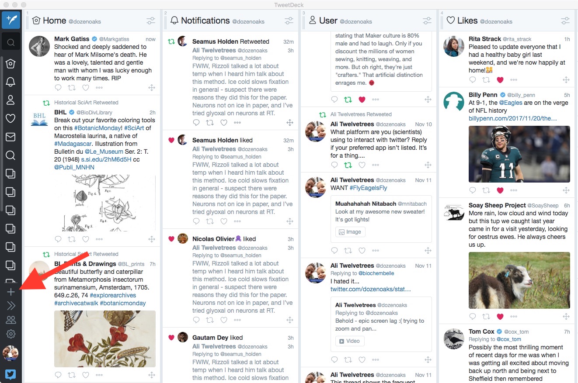
Task: Open the billypenn.com link
Action: [513, 118]
